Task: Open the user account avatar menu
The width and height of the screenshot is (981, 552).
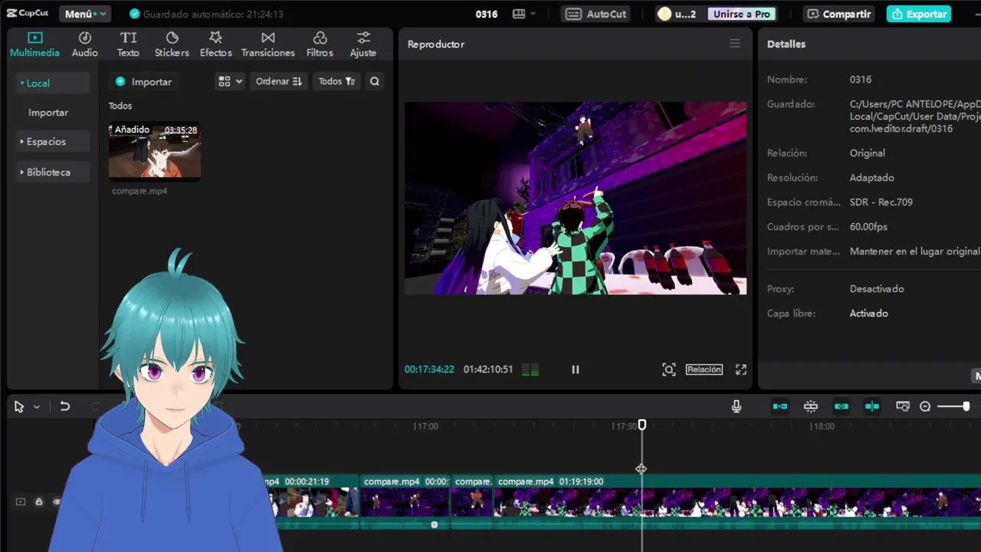Action: pos(676,14)
